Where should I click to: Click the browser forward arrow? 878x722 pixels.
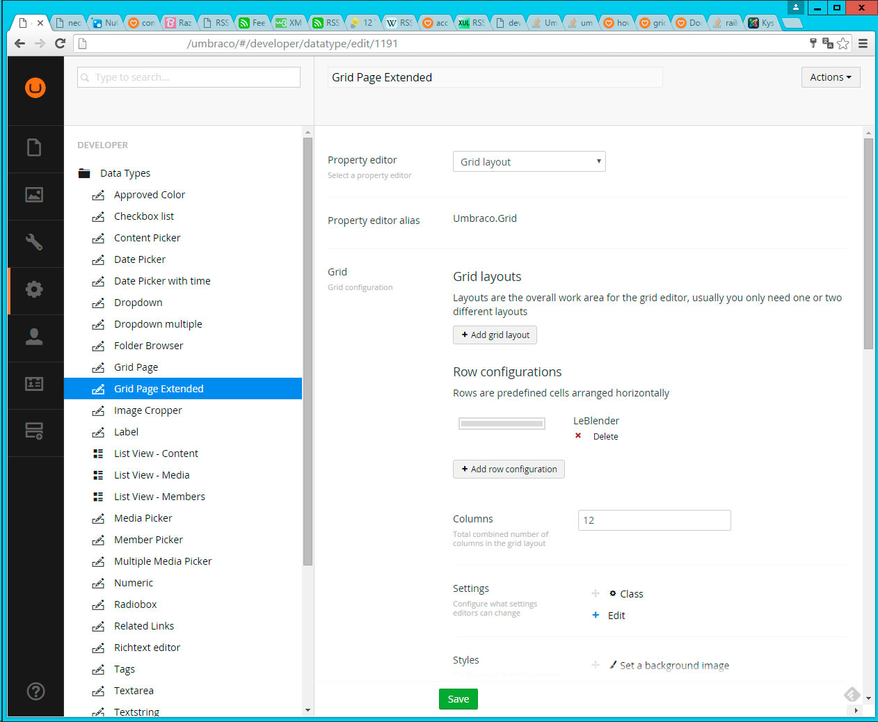click(x=40, y=43)
